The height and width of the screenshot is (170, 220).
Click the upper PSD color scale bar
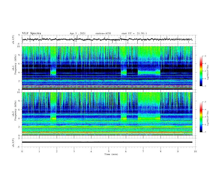201,71
